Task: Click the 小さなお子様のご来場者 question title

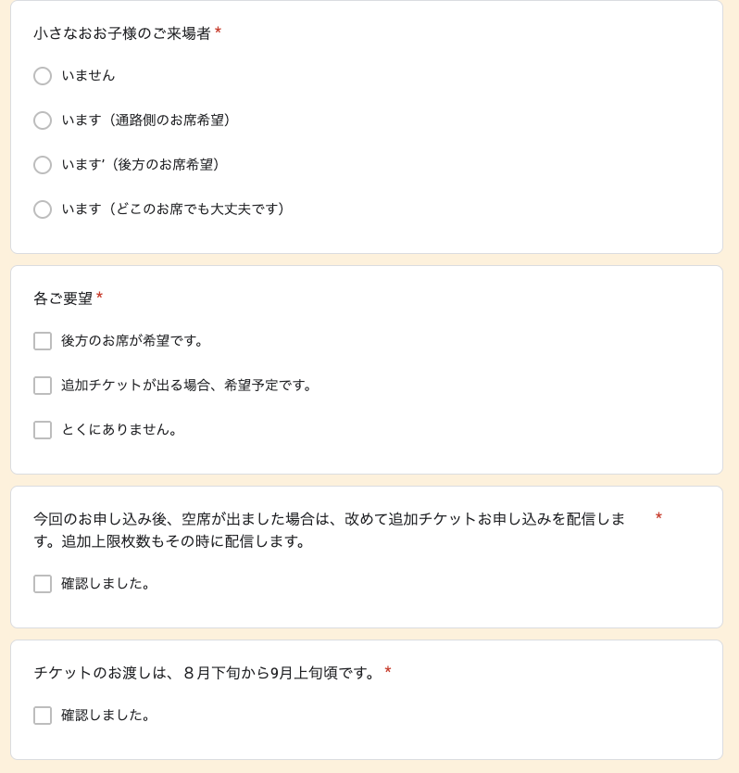Action: tap(122, 33)
